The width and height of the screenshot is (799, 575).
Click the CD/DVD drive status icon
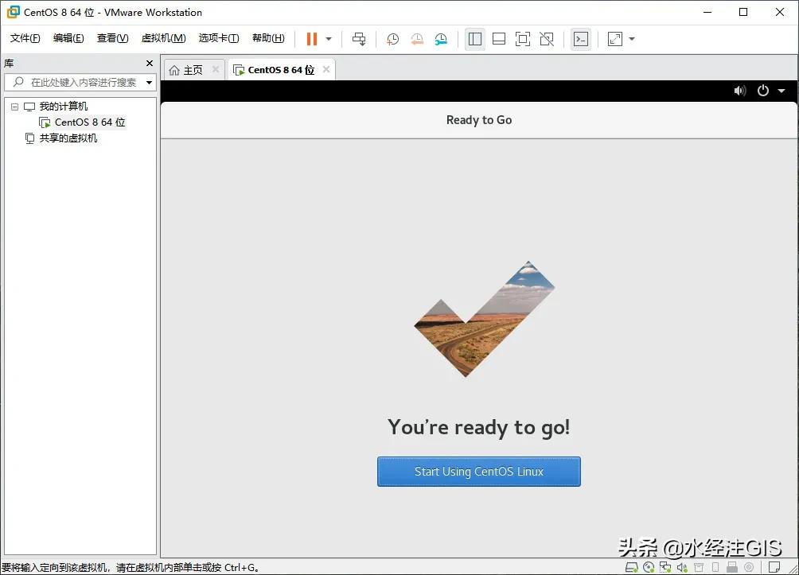649,567
